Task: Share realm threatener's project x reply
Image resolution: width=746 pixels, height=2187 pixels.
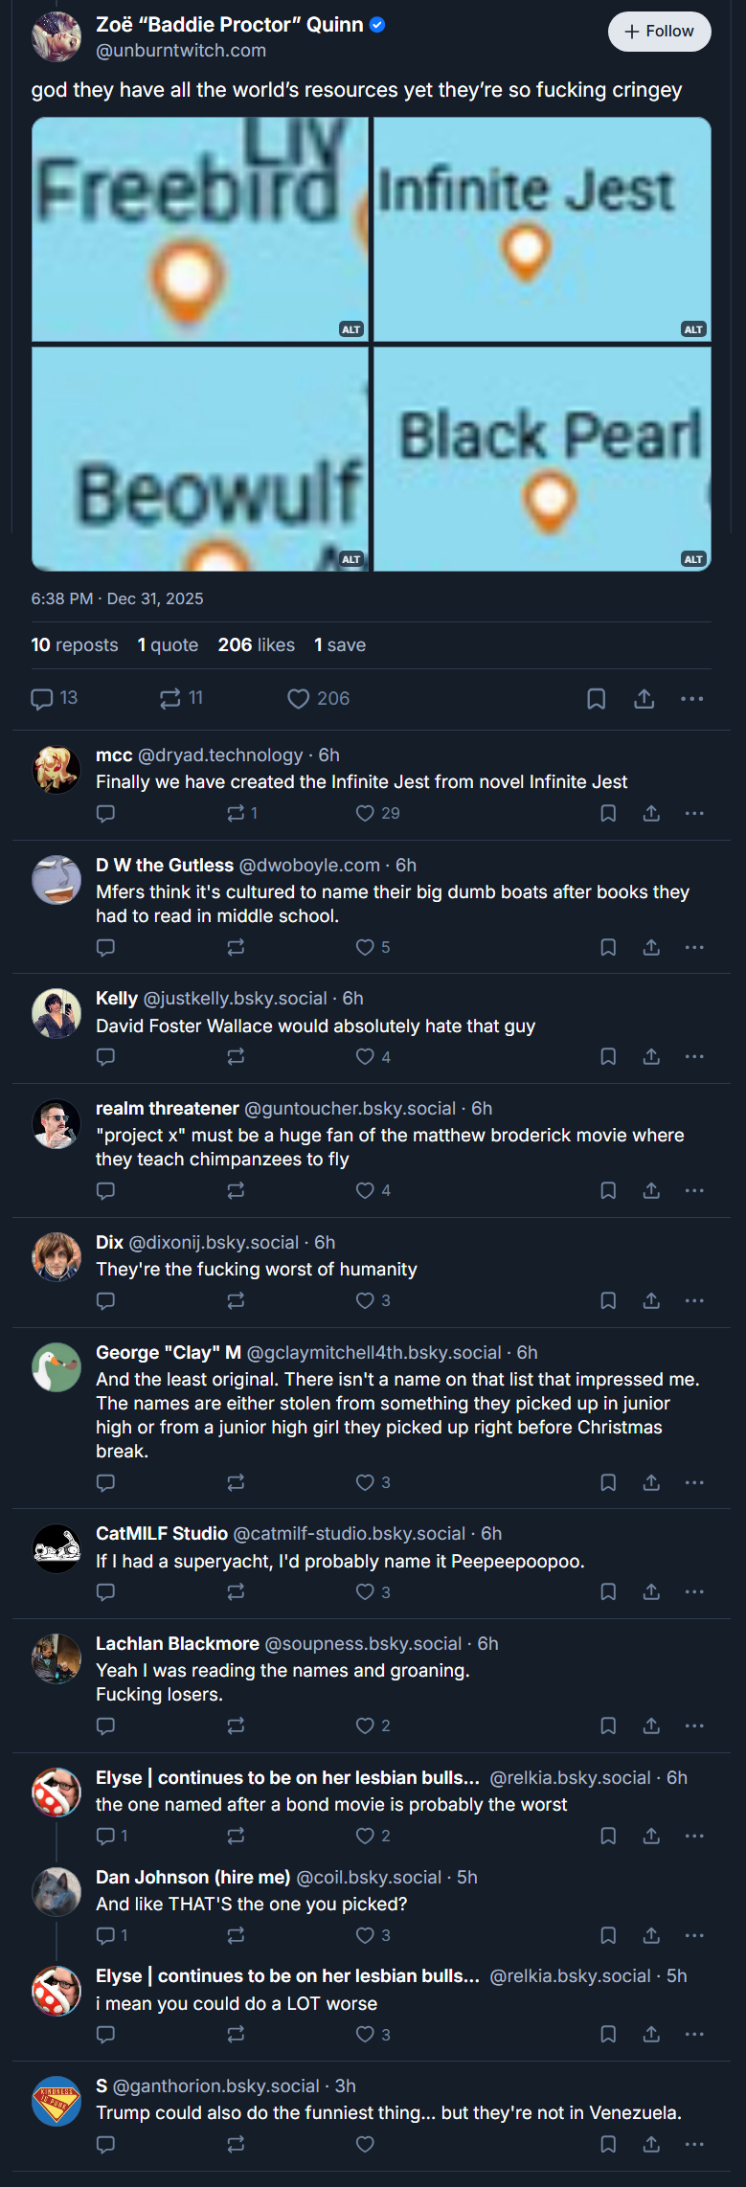Action: click(x=651, y=1190)
